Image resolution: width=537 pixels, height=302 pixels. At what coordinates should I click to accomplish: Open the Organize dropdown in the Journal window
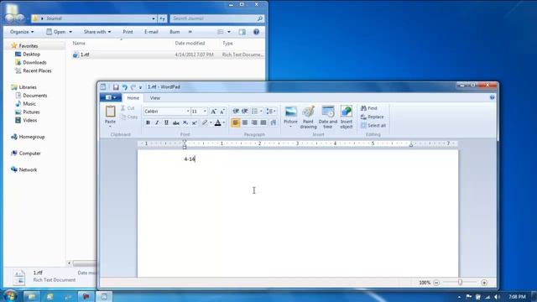[22, 32]
